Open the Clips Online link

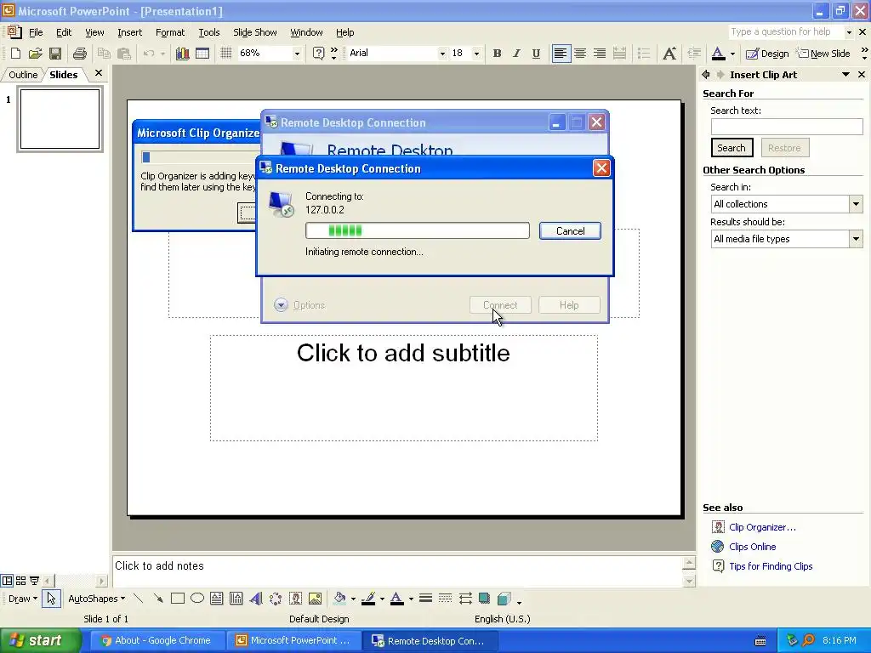752,547
